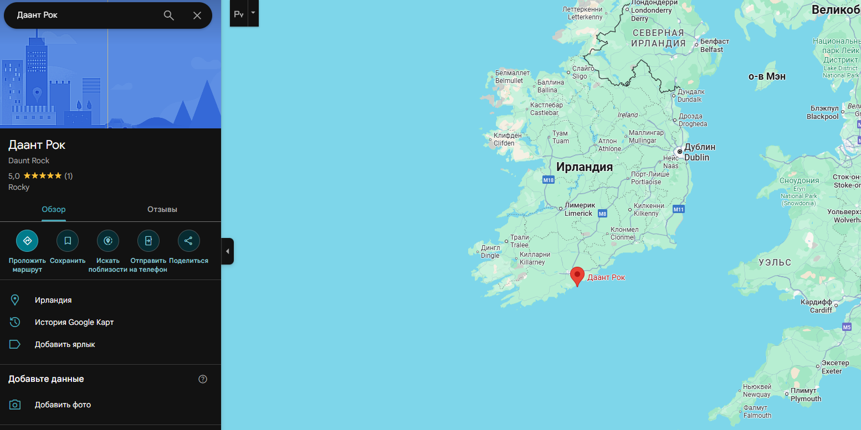Click the M11 road shield
861x430 pixels.
tap(679, 209)
